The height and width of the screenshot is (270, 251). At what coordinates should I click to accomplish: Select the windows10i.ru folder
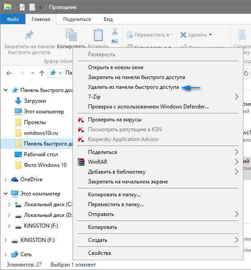click(36, 133)
